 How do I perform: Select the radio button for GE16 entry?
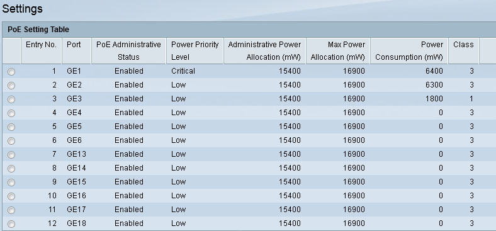tap(11, 196)
